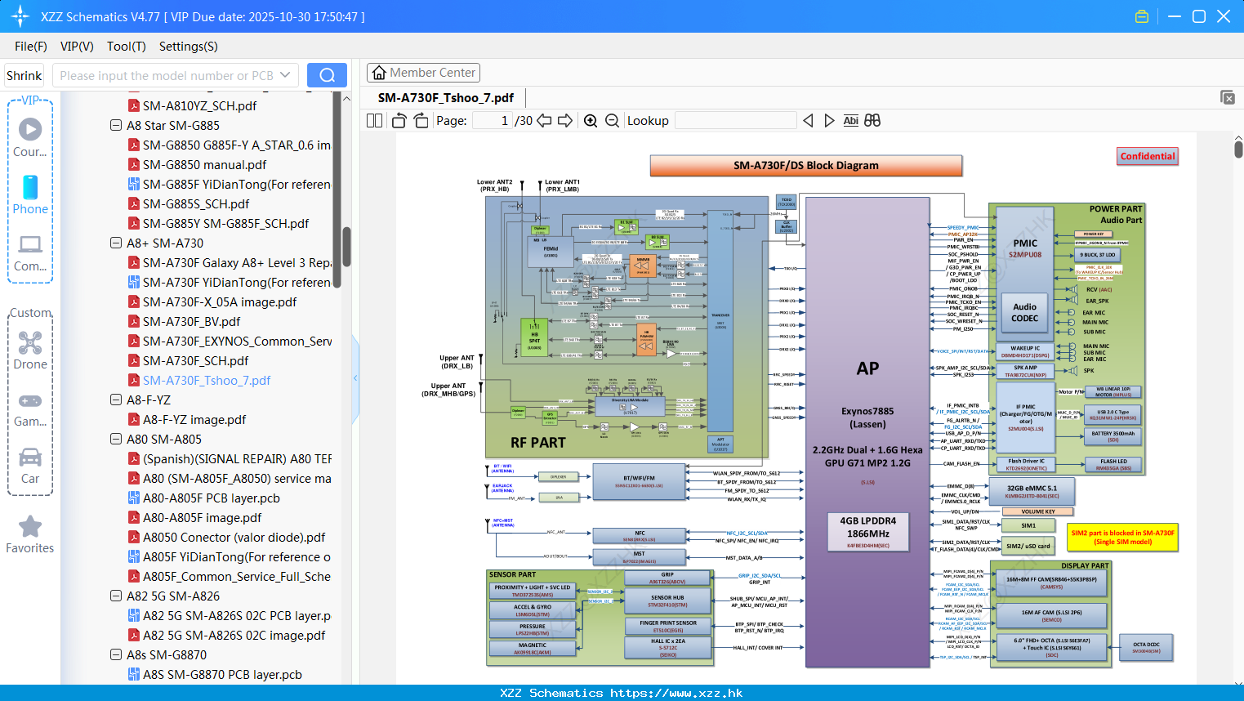Click the Lookup text field
Viewport: 1244px width, 701px height.
[x=736, y=121]
